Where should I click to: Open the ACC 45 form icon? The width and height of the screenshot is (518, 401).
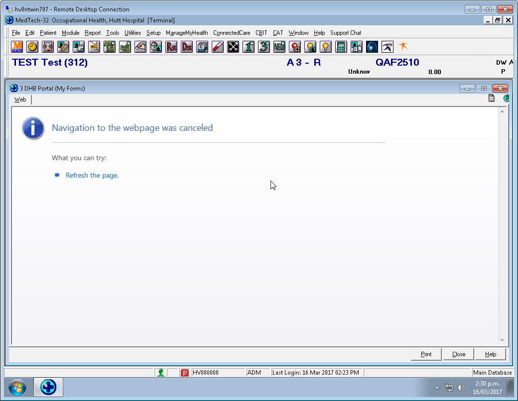125,47
